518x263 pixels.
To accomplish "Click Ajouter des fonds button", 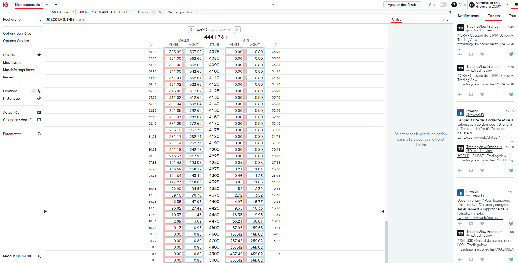I will click(402, 5).
